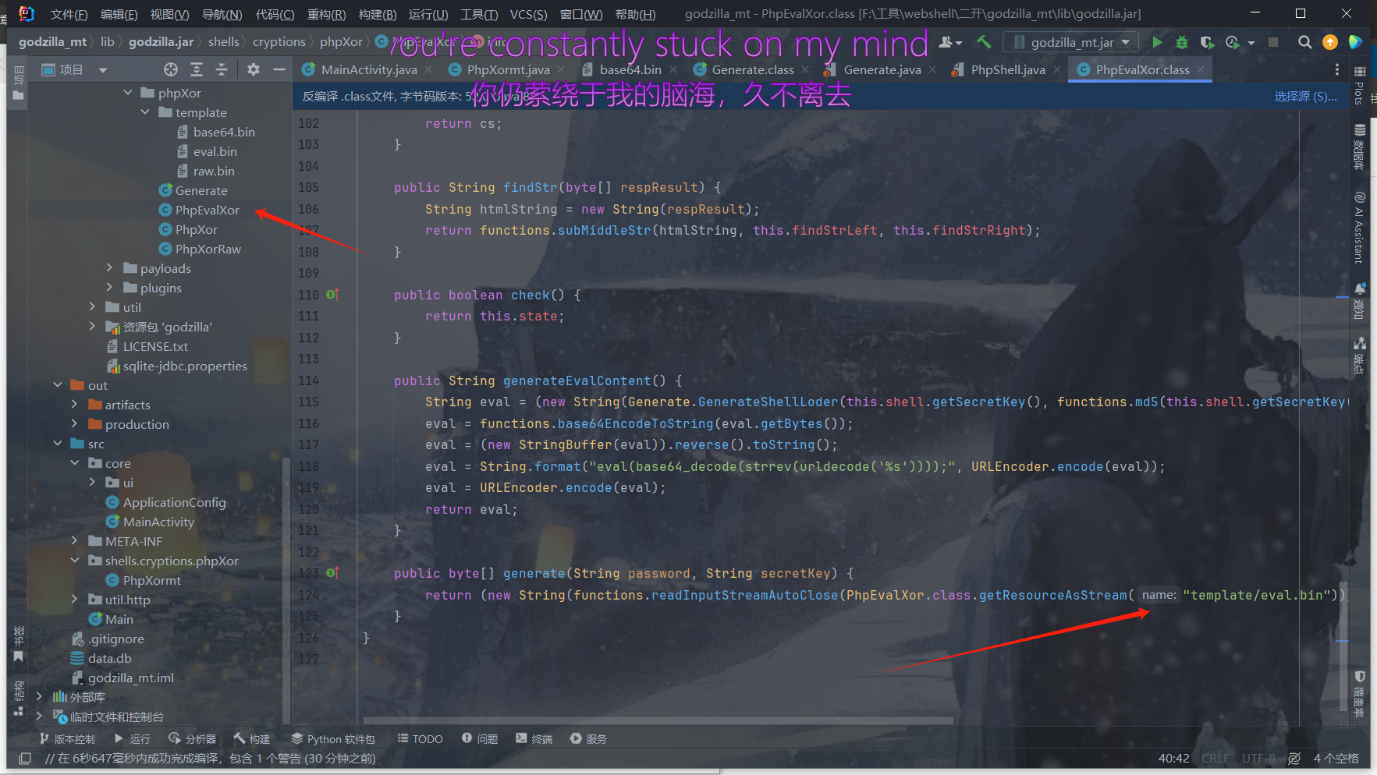Open the Profiler tool window

point(192,738)
